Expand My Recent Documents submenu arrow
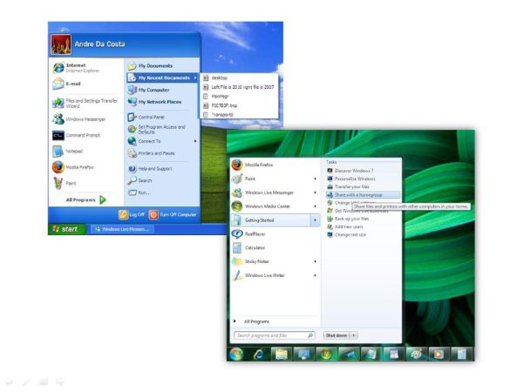523x392 pixels. point(195,78)
